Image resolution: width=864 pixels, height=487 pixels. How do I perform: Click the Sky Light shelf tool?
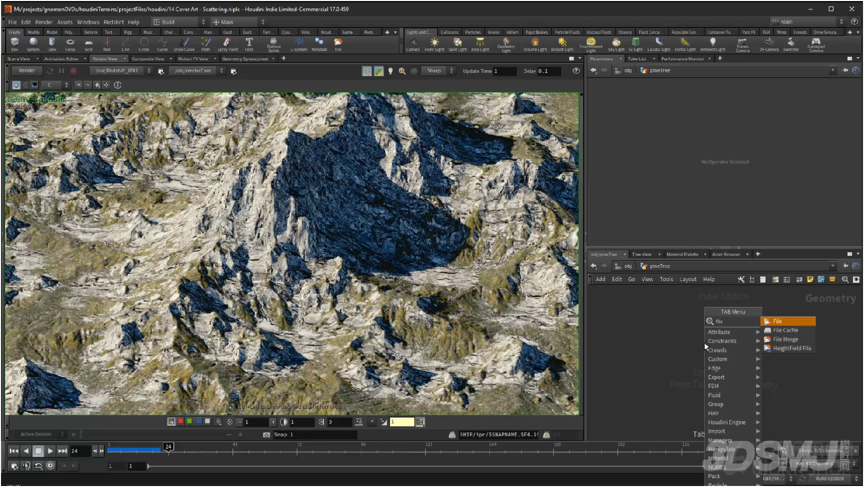(616, 44)
